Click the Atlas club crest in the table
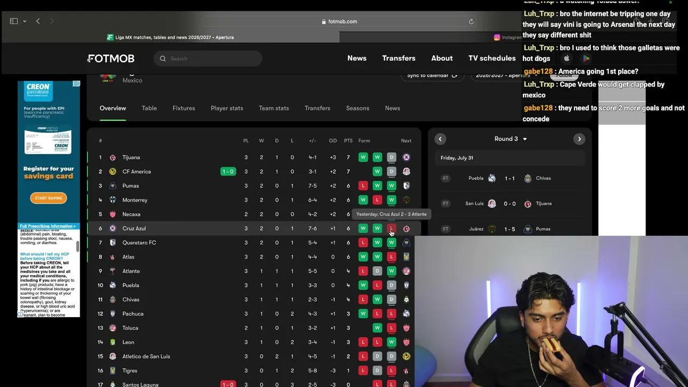 tap(112, 257)
